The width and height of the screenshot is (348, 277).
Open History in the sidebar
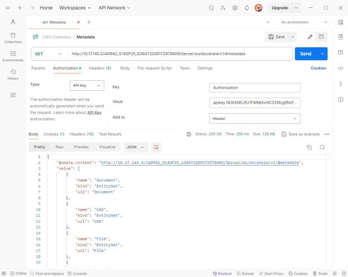tap(13, 75)
